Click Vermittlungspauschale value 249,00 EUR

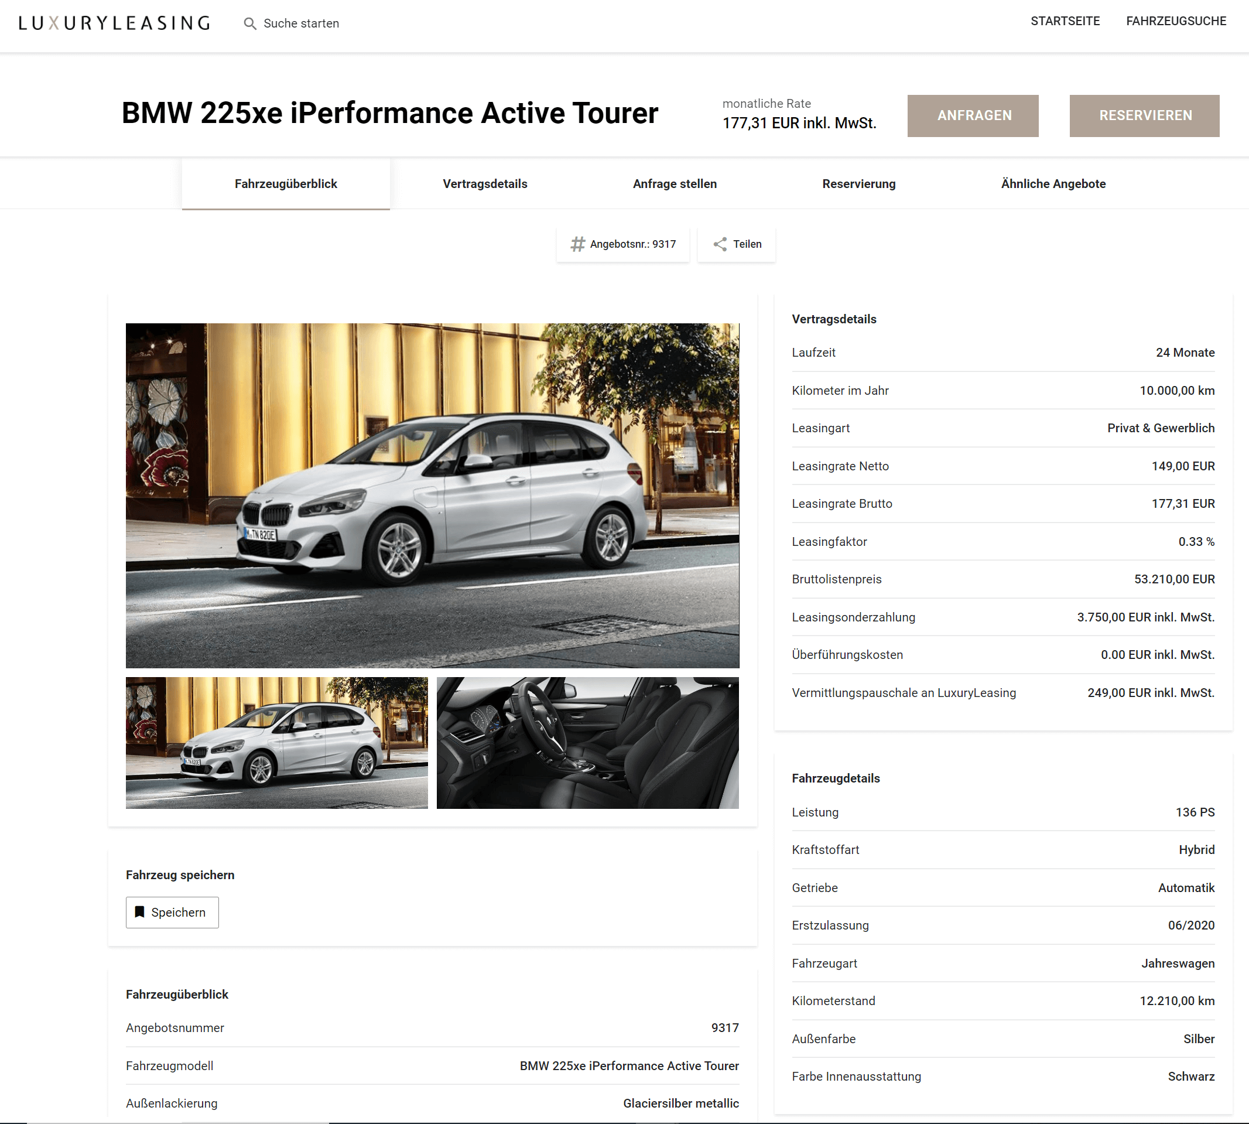tap(1151, 693)
